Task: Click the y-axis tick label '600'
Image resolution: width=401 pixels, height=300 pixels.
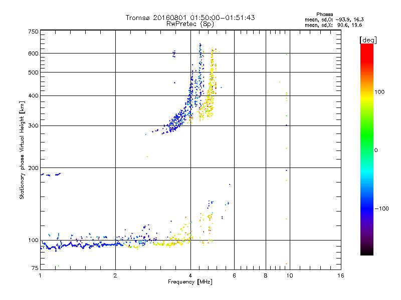Action: [33, 53]
